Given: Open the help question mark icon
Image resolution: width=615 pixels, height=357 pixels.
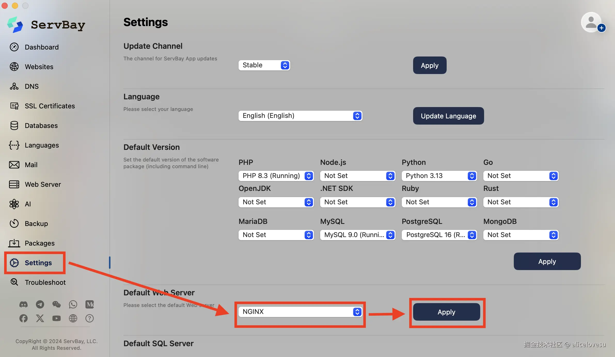Looking at the screenshot, I should click(90, 318).
